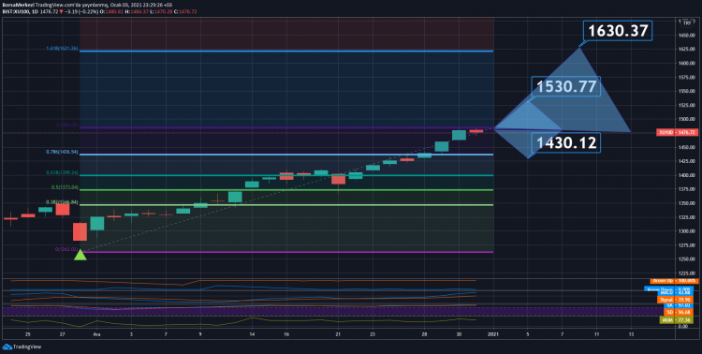This screenshot has width=702, height=354.
Task: Click the 30 date label on time axis
Action: [x=459, y=334]
